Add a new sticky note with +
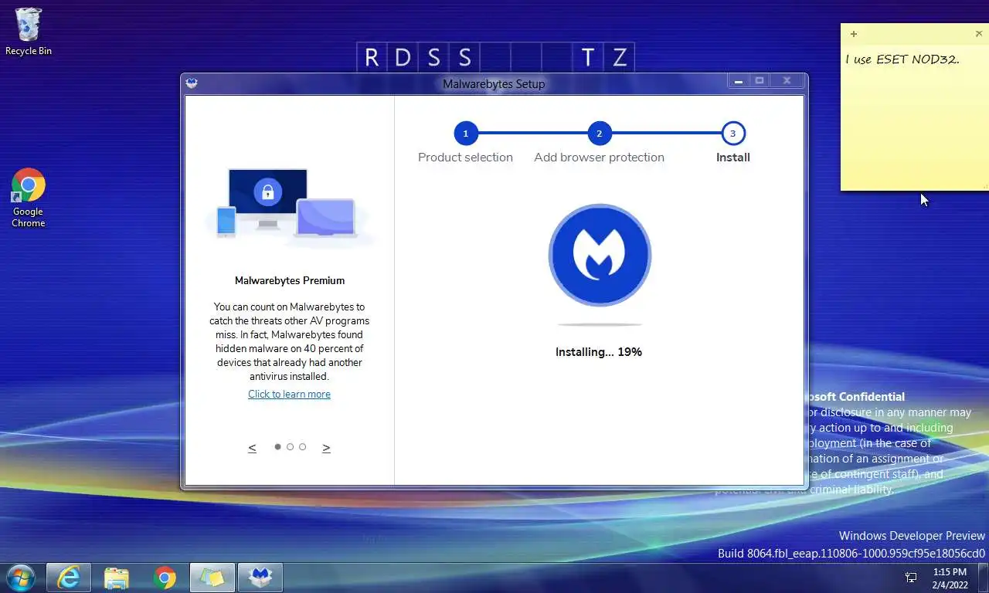Screen dimensions: 989x593 coord(853,34)
